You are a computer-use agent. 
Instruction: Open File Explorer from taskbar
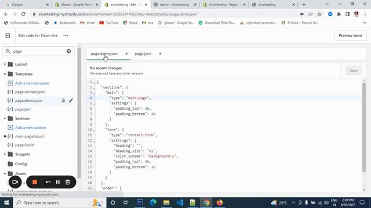click(x=166, y=203)
